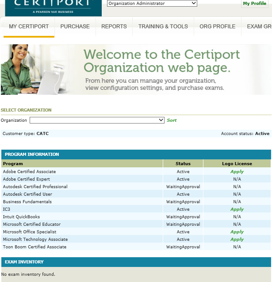Select Autodesk Certified User program
272x282 pixels.
pyautogui.click(x=27, y=194)
